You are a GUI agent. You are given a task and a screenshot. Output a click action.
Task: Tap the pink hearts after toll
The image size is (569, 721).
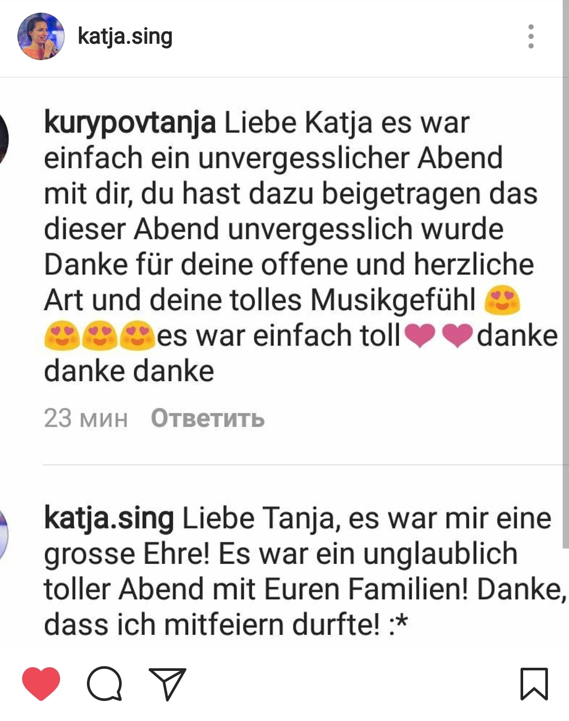pyautogui.click(x=439, y=336)
